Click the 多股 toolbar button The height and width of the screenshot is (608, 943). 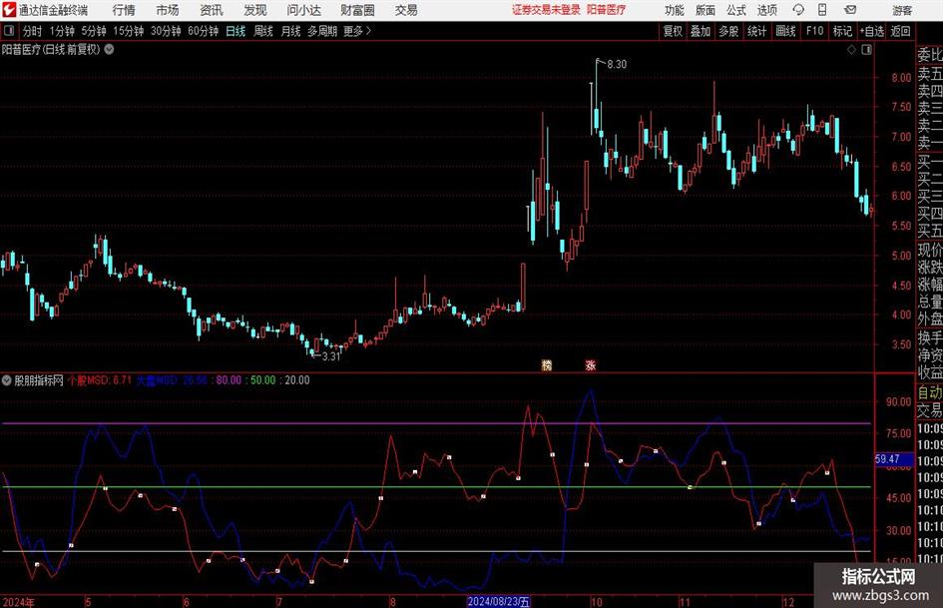(x=728, y=31)
